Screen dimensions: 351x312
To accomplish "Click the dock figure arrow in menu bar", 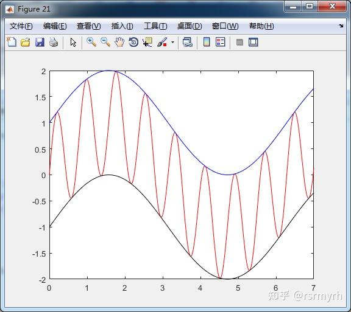I will coord(341,26).
